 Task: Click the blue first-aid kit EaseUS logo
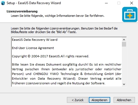tap(130, 14)
